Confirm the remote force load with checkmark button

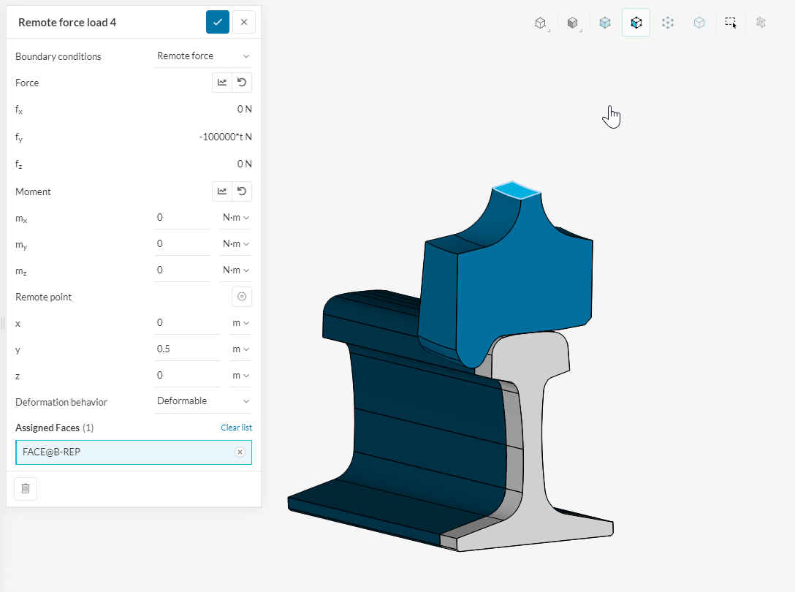tap(218, 22)
